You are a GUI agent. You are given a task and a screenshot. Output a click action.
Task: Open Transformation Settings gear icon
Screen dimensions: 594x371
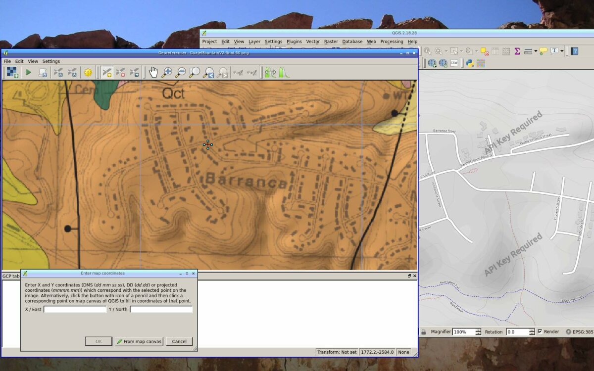tap(88, 73)
